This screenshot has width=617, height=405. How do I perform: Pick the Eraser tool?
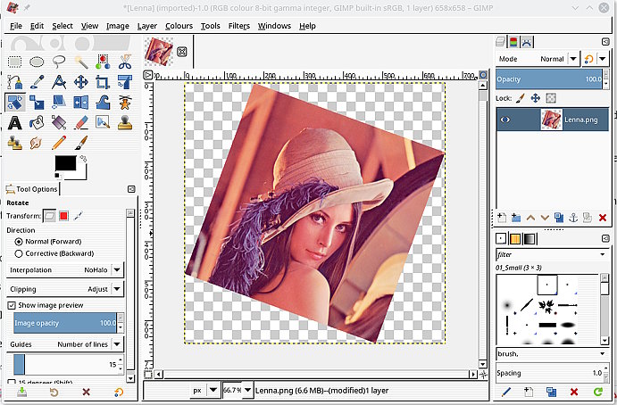coord(81,122)
